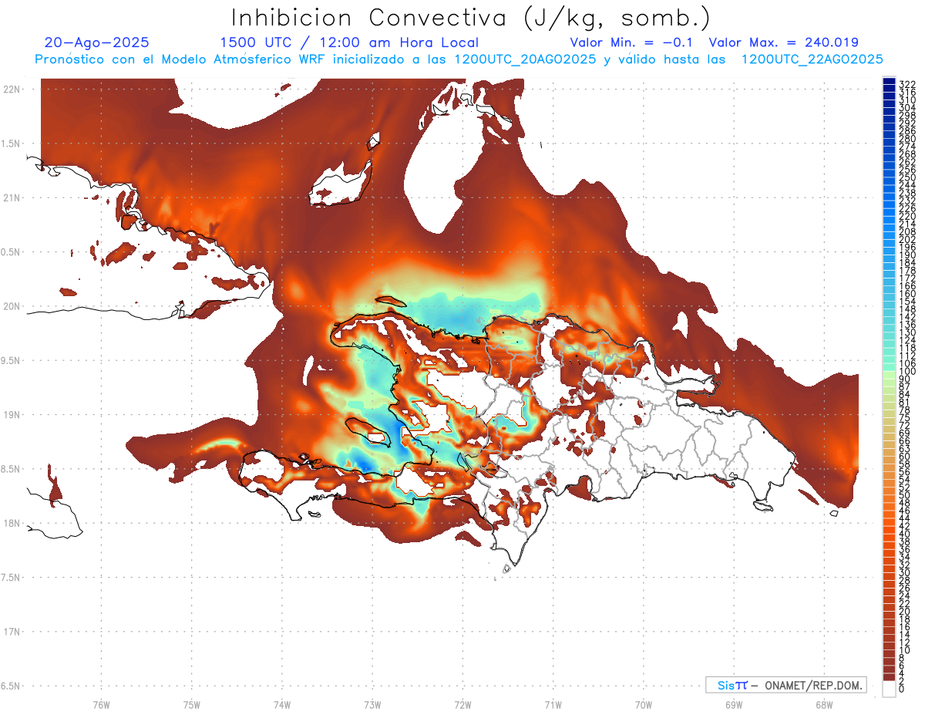The image size is (925, 715).
Task: Click the 70W longitude label
Action: pos(644,704)
